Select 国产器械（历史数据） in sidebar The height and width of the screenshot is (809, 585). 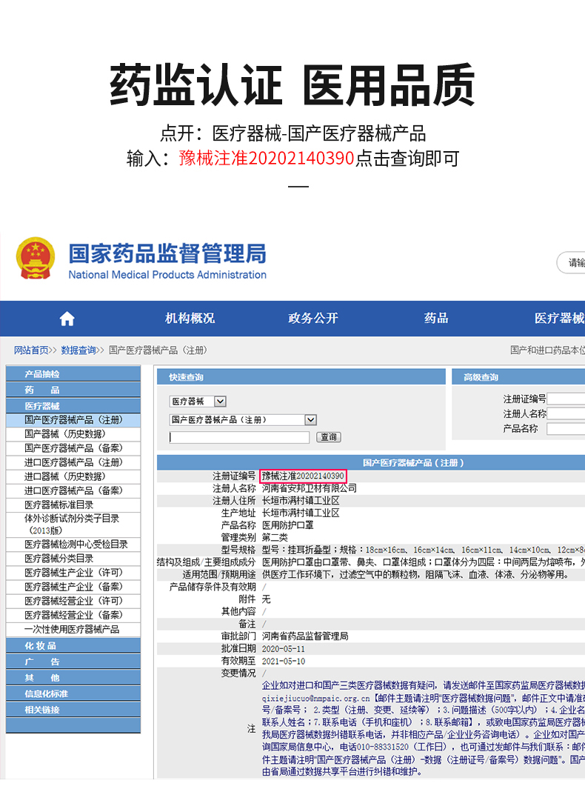73,434
